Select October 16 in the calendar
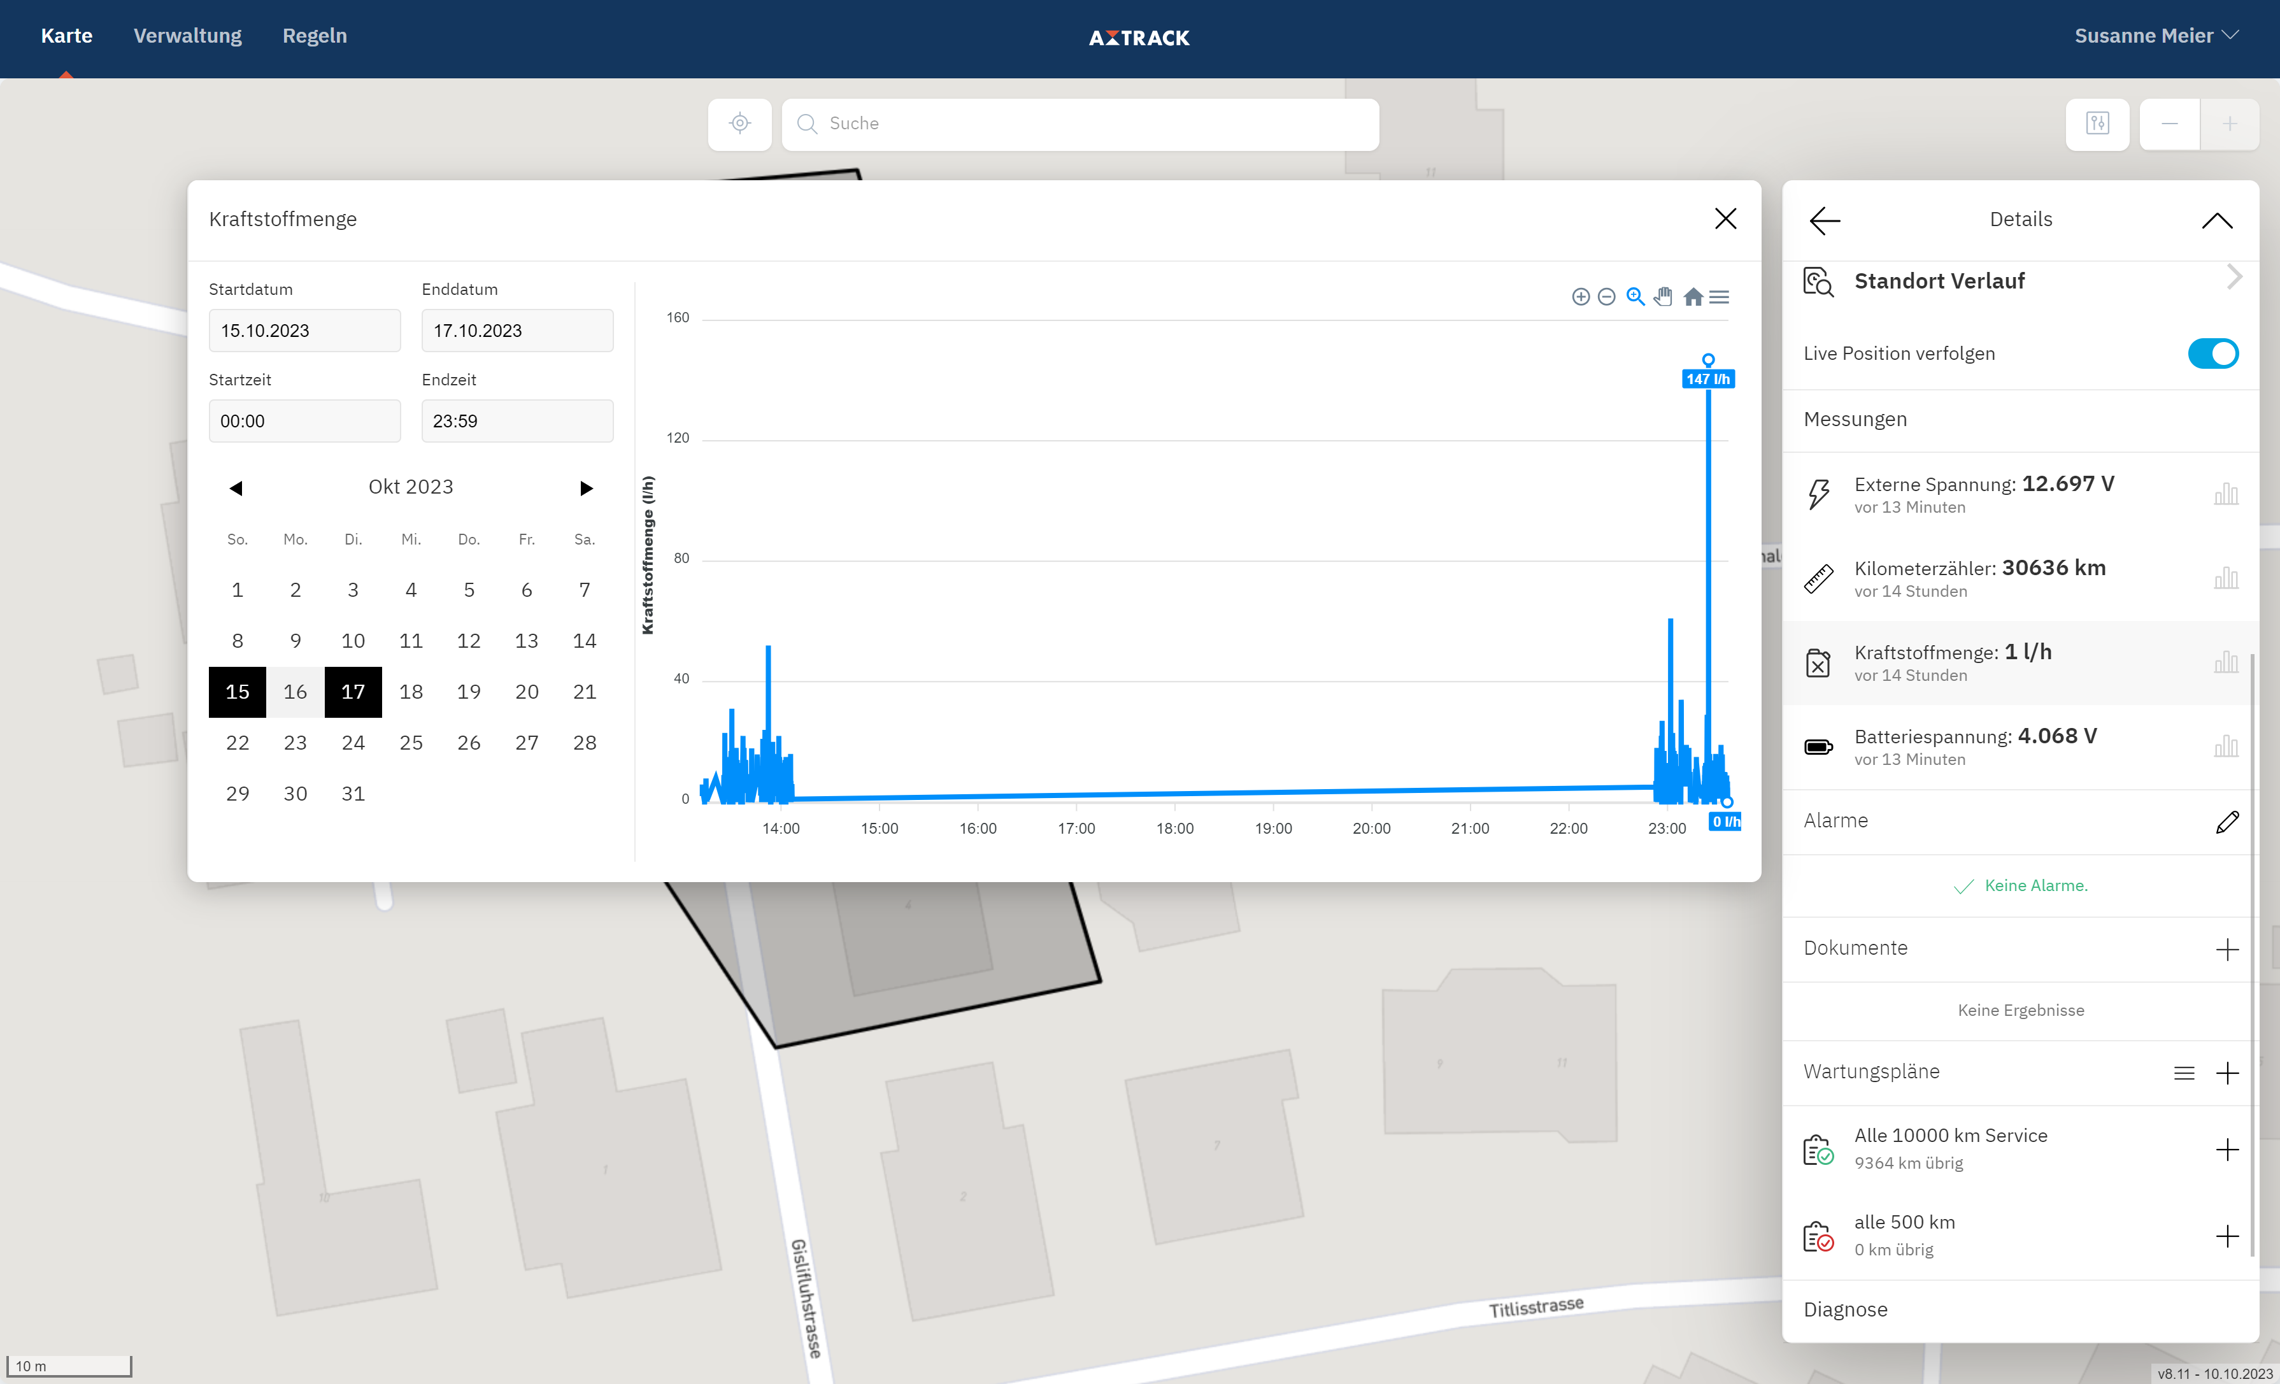2280x1384 pixels. [295, 692]
